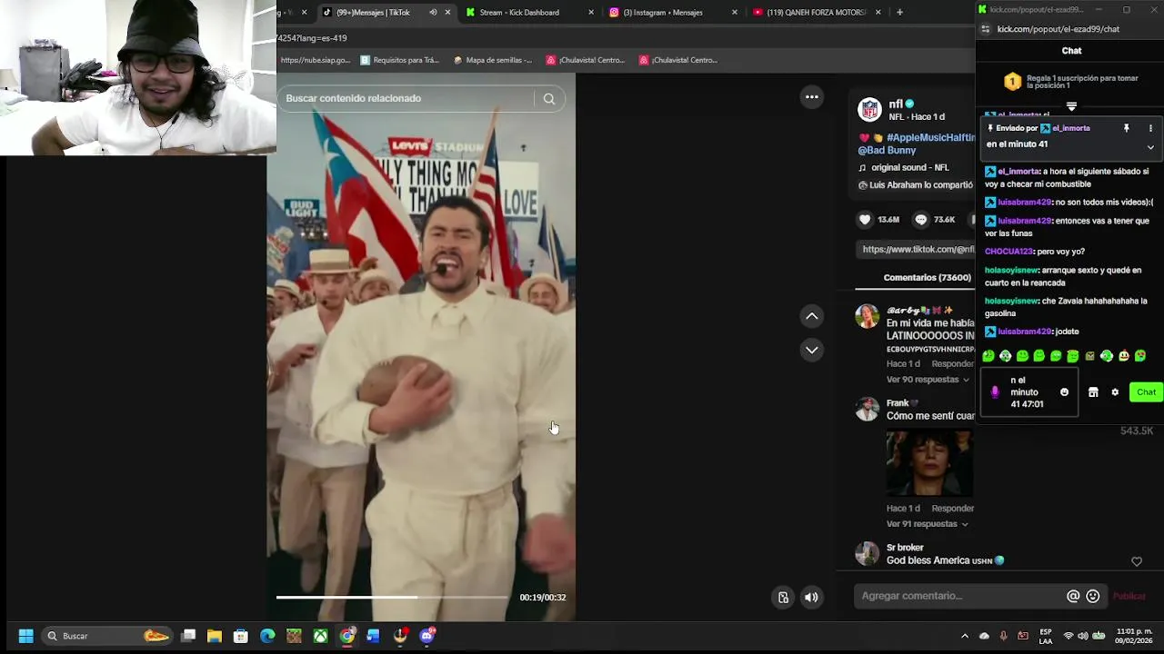Click Buscar contenido relacionado search field
Viewport: 1164px width, 654px height.
click(x=407, y=98)
